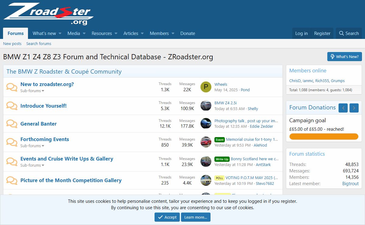Open Shelly's avatar in Introduce Yourself row
Screen dimensions: 365x225
tap(206, 106)
